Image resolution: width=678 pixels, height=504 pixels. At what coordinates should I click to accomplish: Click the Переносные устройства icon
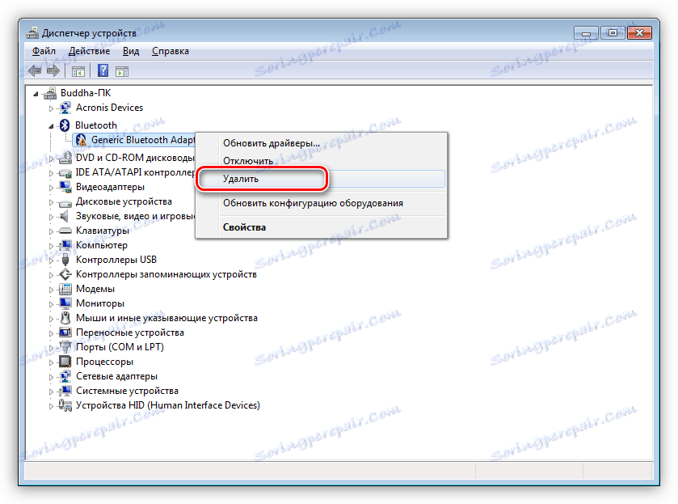65,332
